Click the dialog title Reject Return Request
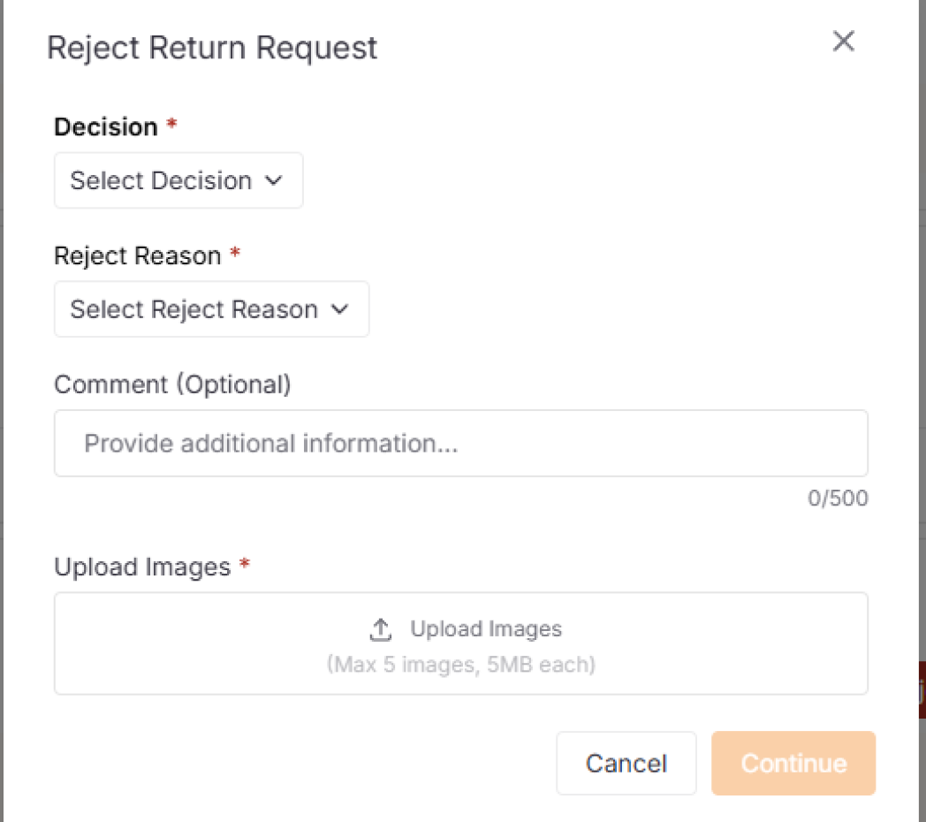The width and height of the screenshot is (926, 822). point(213,48)
